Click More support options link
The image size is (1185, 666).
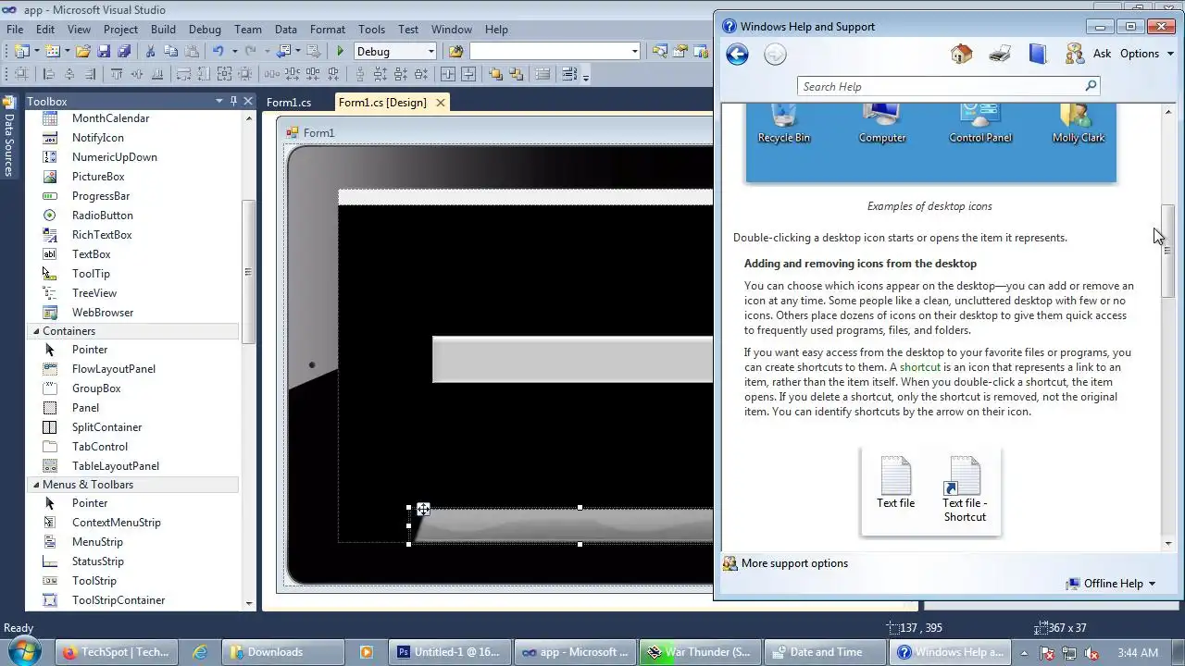[x=794, y=563]
